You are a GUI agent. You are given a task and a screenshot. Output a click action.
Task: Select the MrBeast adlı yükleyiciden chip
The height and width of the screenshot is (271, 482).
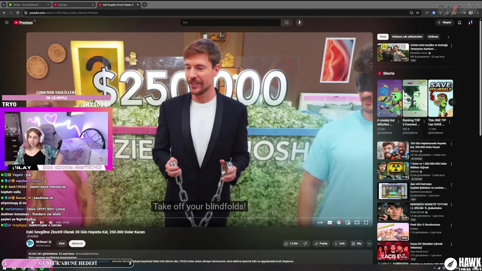click(407, 37)
